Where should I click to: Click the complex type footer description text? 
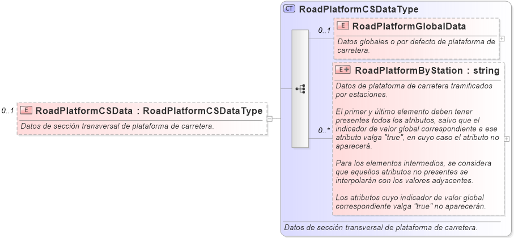tap(380, 227)
